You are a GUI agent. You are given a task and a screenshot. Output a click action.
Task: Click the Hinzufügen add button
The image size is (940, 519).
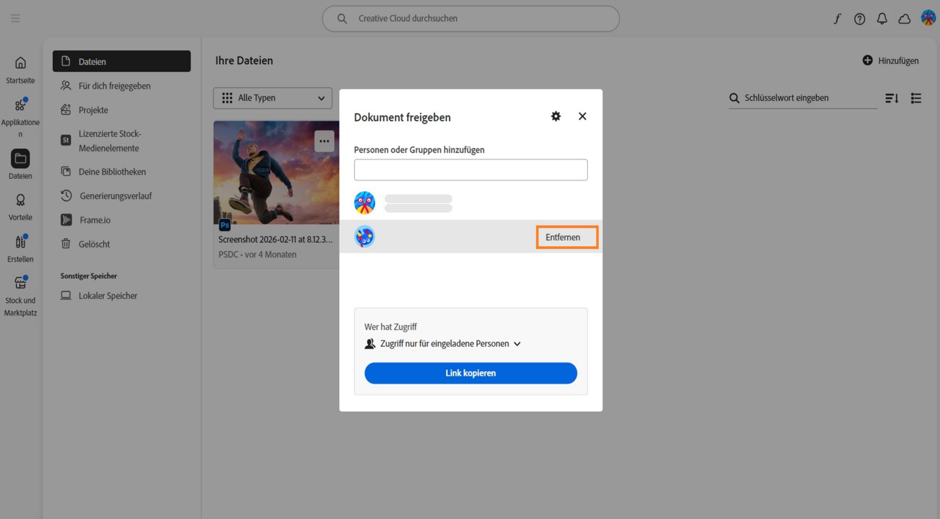point(891,61)
